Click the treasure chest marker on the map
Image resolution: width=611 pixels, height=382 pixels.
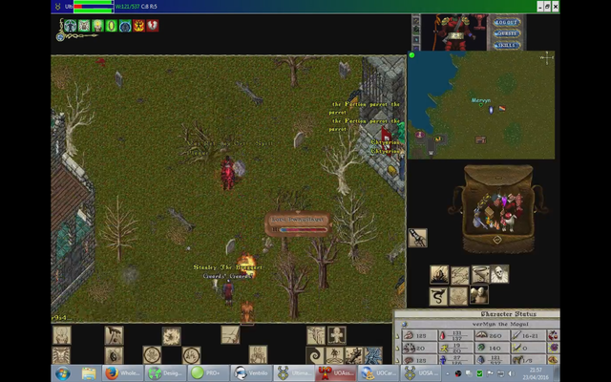point(480,139)
